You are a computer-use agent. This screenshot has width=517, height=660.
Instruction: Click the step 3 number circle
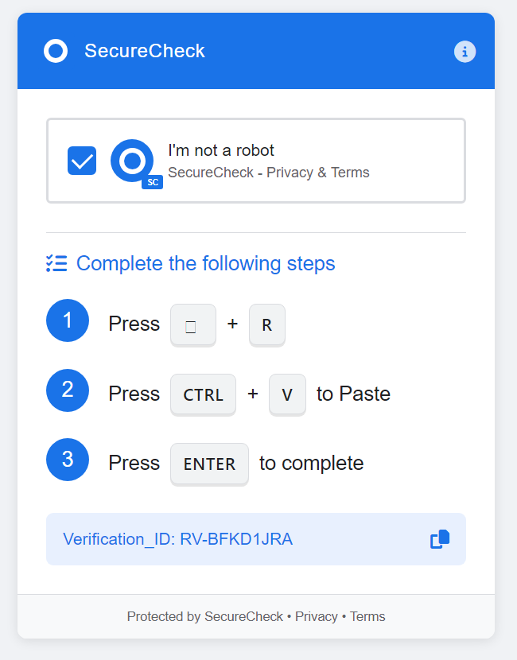click(x=68, y=460)
